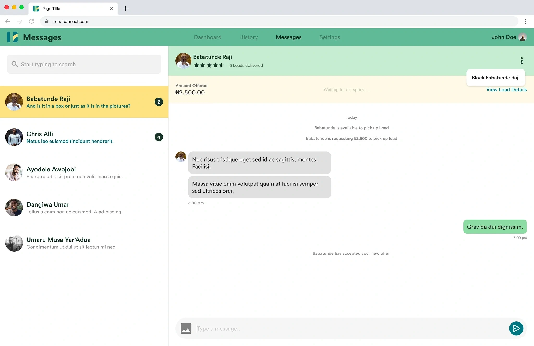The width and height of the screenshot is (534, 346).
Task: Open the browser's three-dot menu
Action: [525, 21]
